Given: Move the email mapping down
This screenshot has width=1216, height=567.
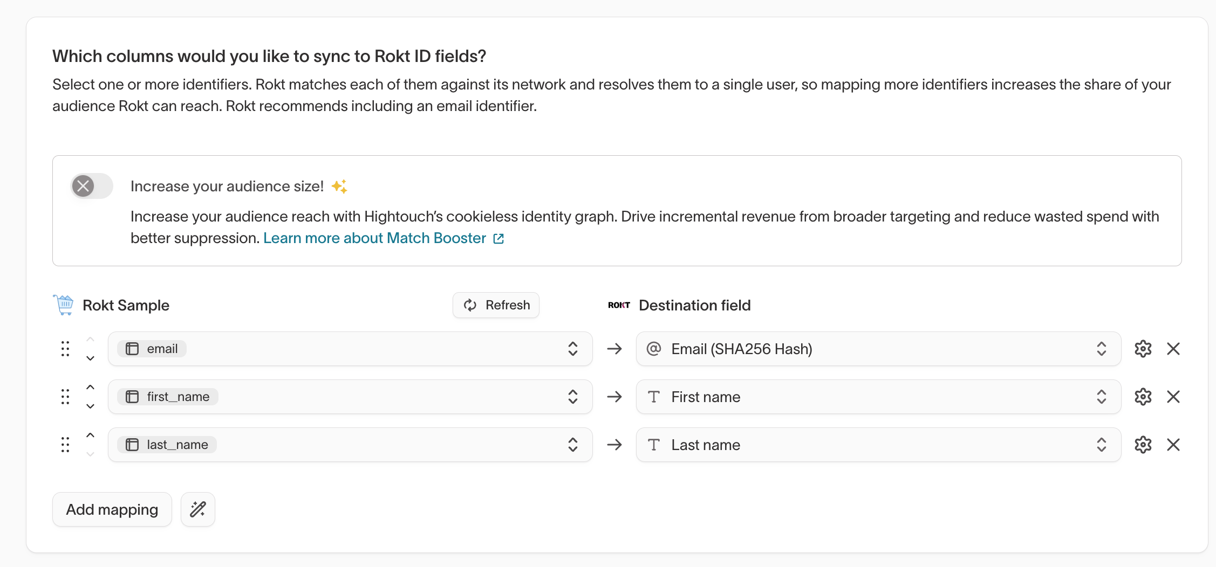Looking at the screenshot, I should (x=91, y=358).
